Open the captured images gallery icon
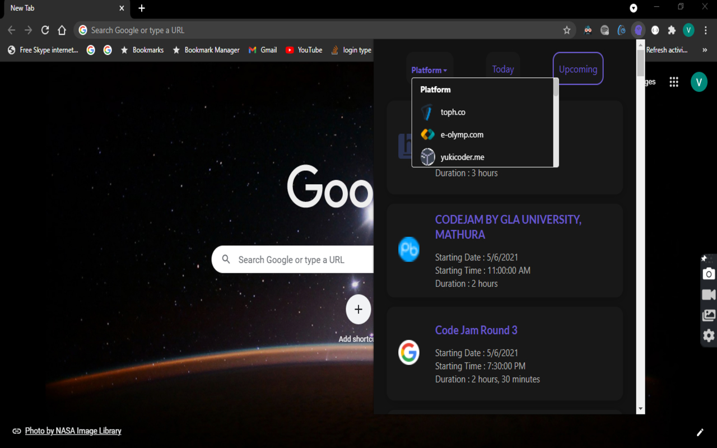 point(709,315)
